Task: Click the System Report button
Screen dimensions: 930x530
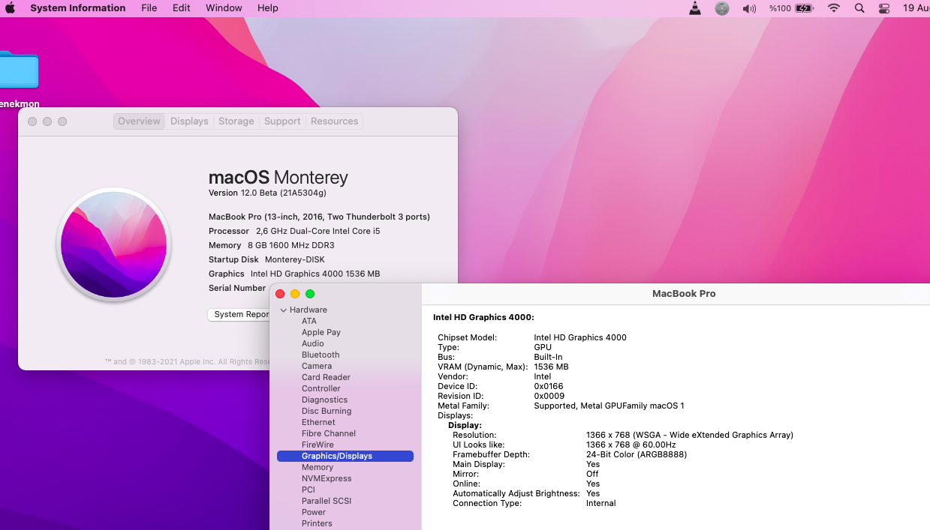Action: (x=239, y=315)
